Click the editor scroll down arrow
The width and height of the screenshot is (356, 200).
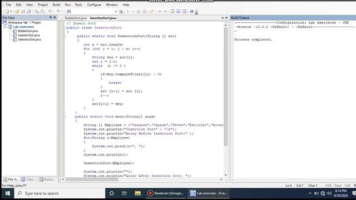tap(225, 175)
